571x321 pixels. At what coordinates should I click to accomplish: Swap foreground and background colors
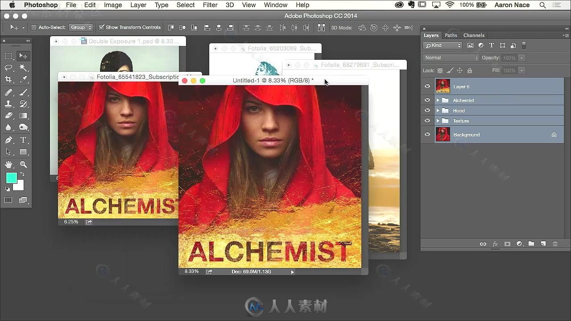click(x=22, y=174)
